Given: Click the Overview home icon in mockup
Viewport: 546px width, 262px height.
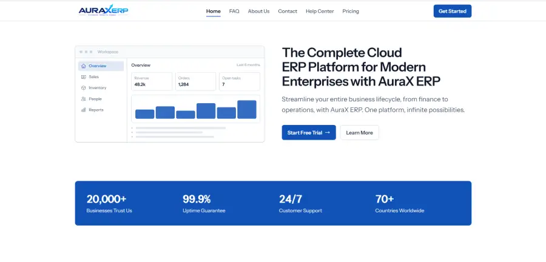Looking at the screenshot, I should coord(84,65).
